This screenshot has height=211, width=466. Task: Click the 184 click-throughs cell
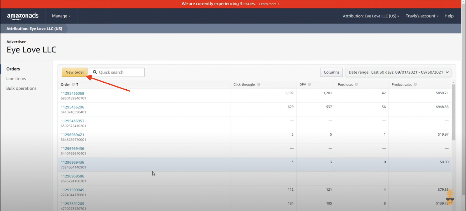291,203
